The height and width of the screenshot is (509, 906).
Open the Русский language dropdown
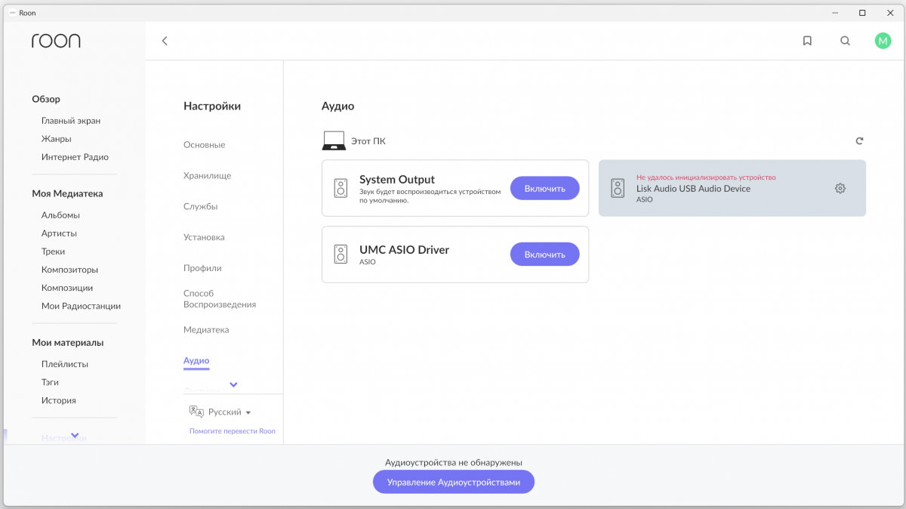230,412
